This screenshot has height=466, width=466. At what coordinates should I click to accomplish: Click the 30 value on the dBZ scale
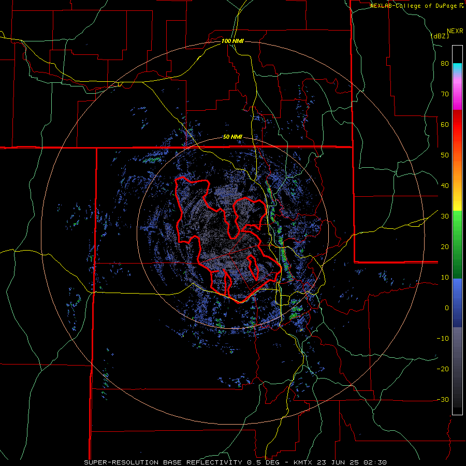pyautogui.click(x=445, y=216)
